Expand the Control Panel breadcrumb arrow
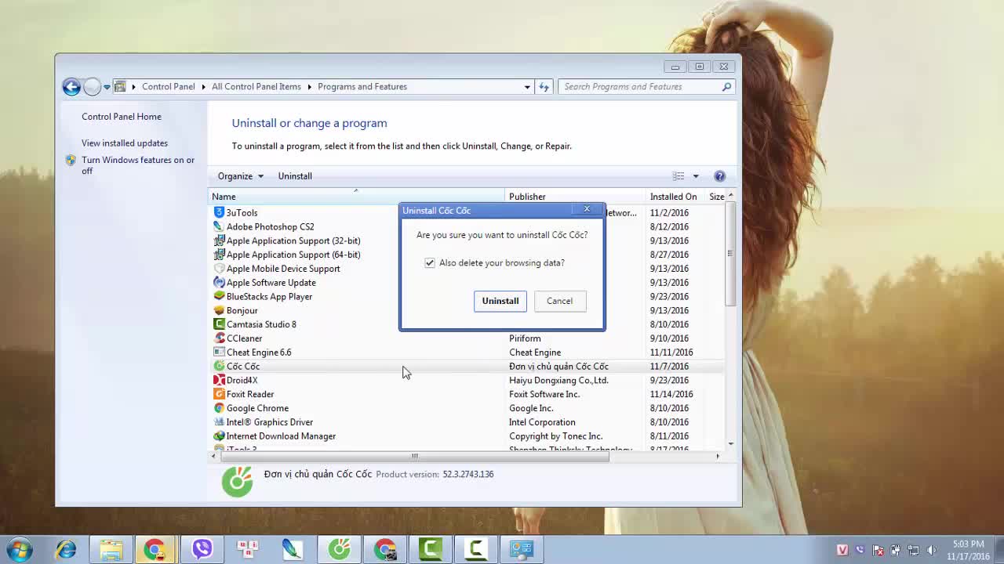This screenshot has width=1004, height=564. [x=202, y=87]
